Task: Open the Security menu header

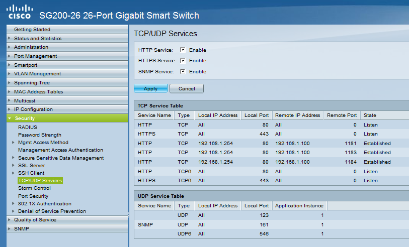Action: coord(67,118)
